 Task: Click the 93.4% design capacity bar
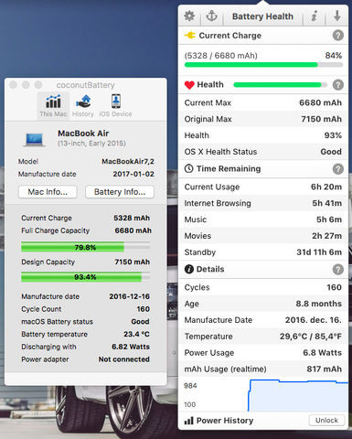pos(85,277)
